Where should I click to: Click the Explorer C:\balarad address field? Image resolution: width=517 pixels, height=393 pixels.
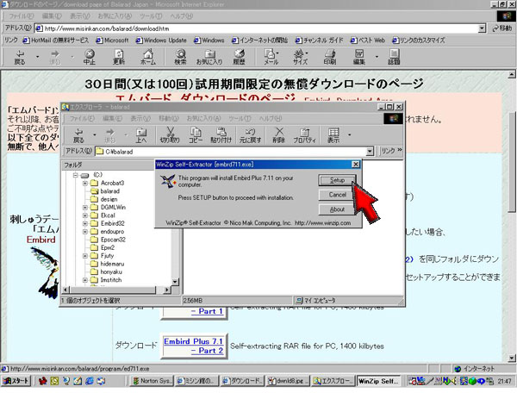click(231, 152)
